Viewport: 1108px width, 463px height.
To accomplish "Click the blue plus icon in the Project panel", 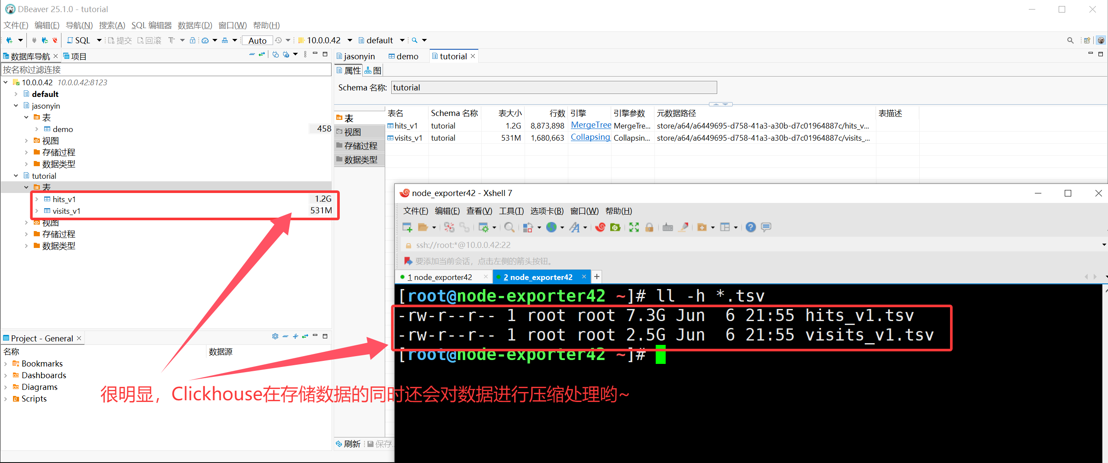I will point(296,336).
